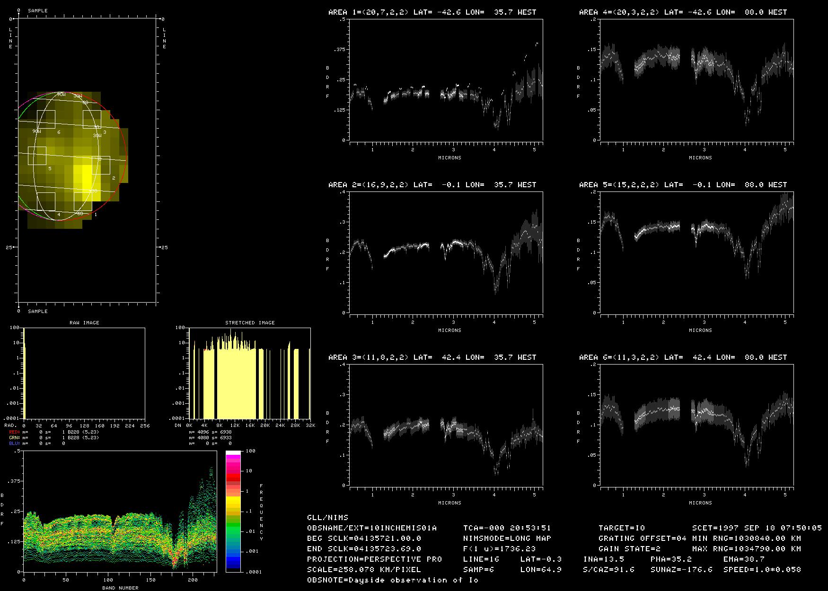
Task: Click the GRATING OFFSET=04 entry
Action: (643, 539)
